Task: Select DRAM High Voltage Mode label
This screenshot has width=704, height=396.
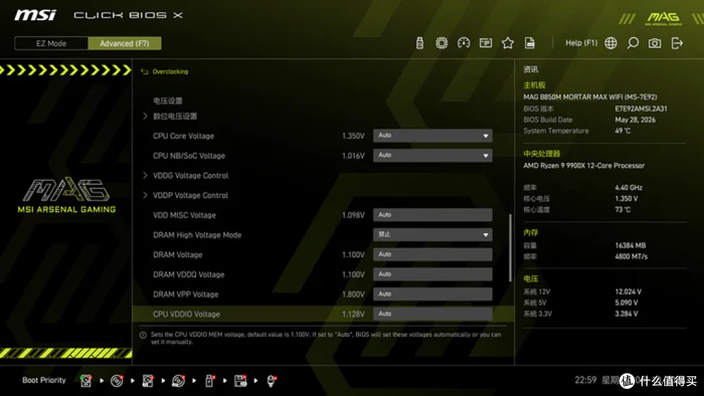Action: click(x=197, y=235)
